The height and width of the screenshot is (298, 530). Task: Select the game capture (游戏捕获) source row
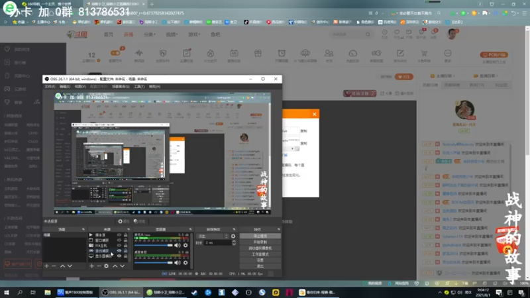pos(108,251)
